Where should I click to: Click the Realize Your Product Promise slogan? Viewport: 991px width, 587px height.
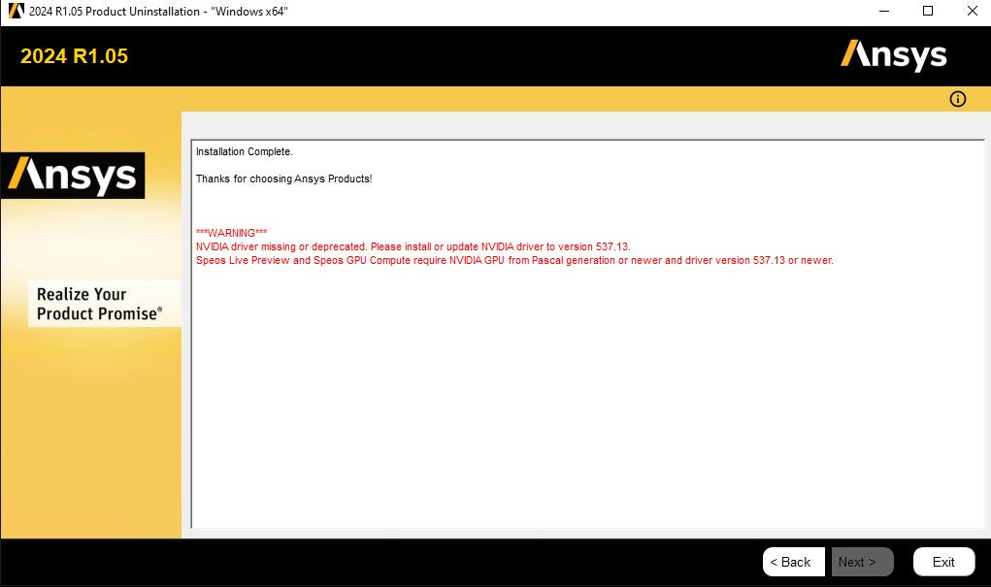click(x=99, y=304)
